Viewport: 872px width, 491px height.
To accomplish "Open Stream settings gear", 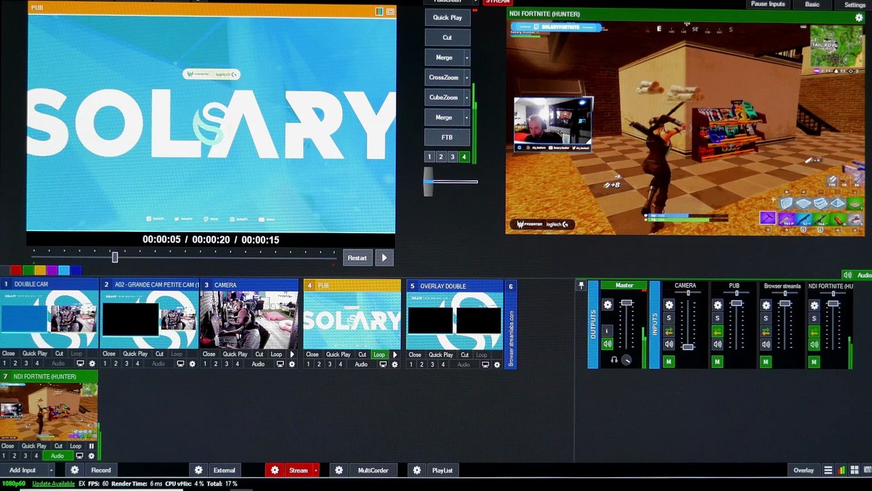I will coord(275,470).
